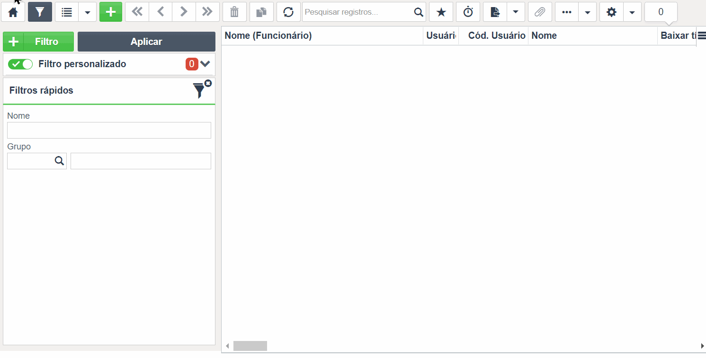The image size is (706, 358).
Task: Open the list view icon
Action: [67, 12]
